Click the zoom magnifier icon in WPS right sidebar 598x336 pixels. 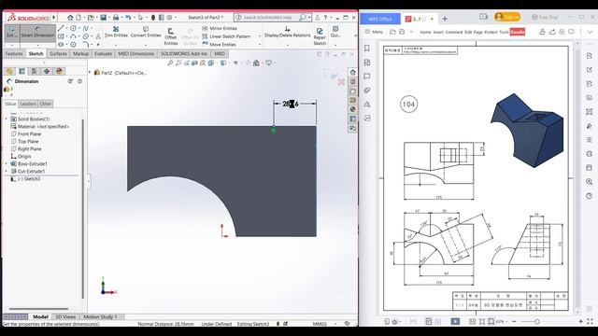coord(590,182)
